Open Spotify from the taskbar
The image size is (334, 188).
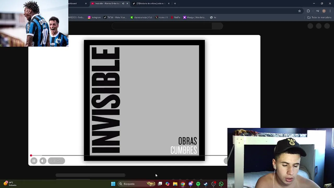198,184
